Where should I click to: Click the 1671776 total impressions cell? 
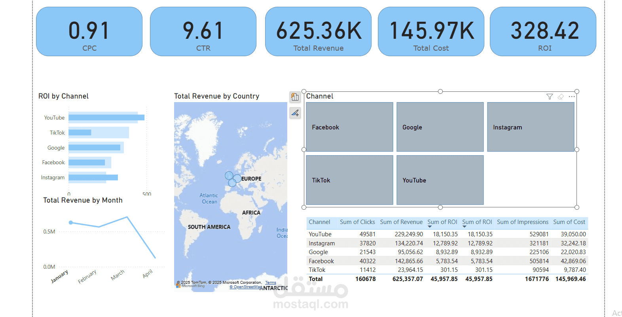(537, 279)
